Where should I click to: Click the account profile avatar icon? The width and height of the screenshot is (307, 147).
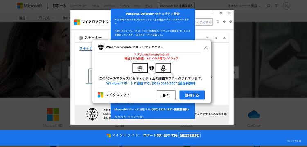(286, 6)
